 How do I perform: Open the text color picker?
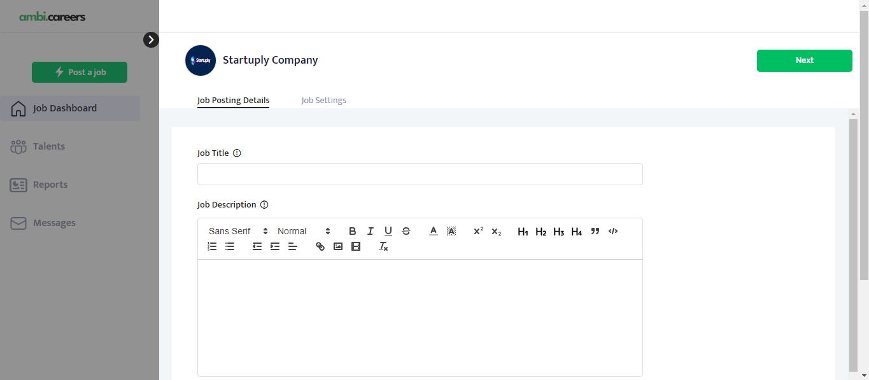434,231
